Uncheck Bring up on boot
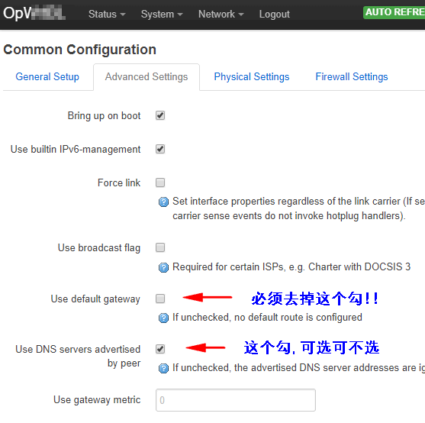The height and width of the screenshot is (423, 425). pyautogui.click(x=160, y=115)
